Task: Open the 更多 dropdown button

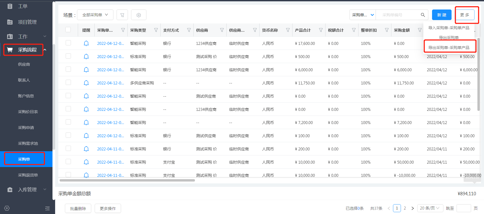Action: 465,15
